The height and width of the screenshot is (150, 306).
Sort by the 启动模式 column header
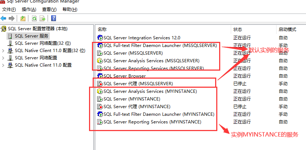click(x=287, y=29)
